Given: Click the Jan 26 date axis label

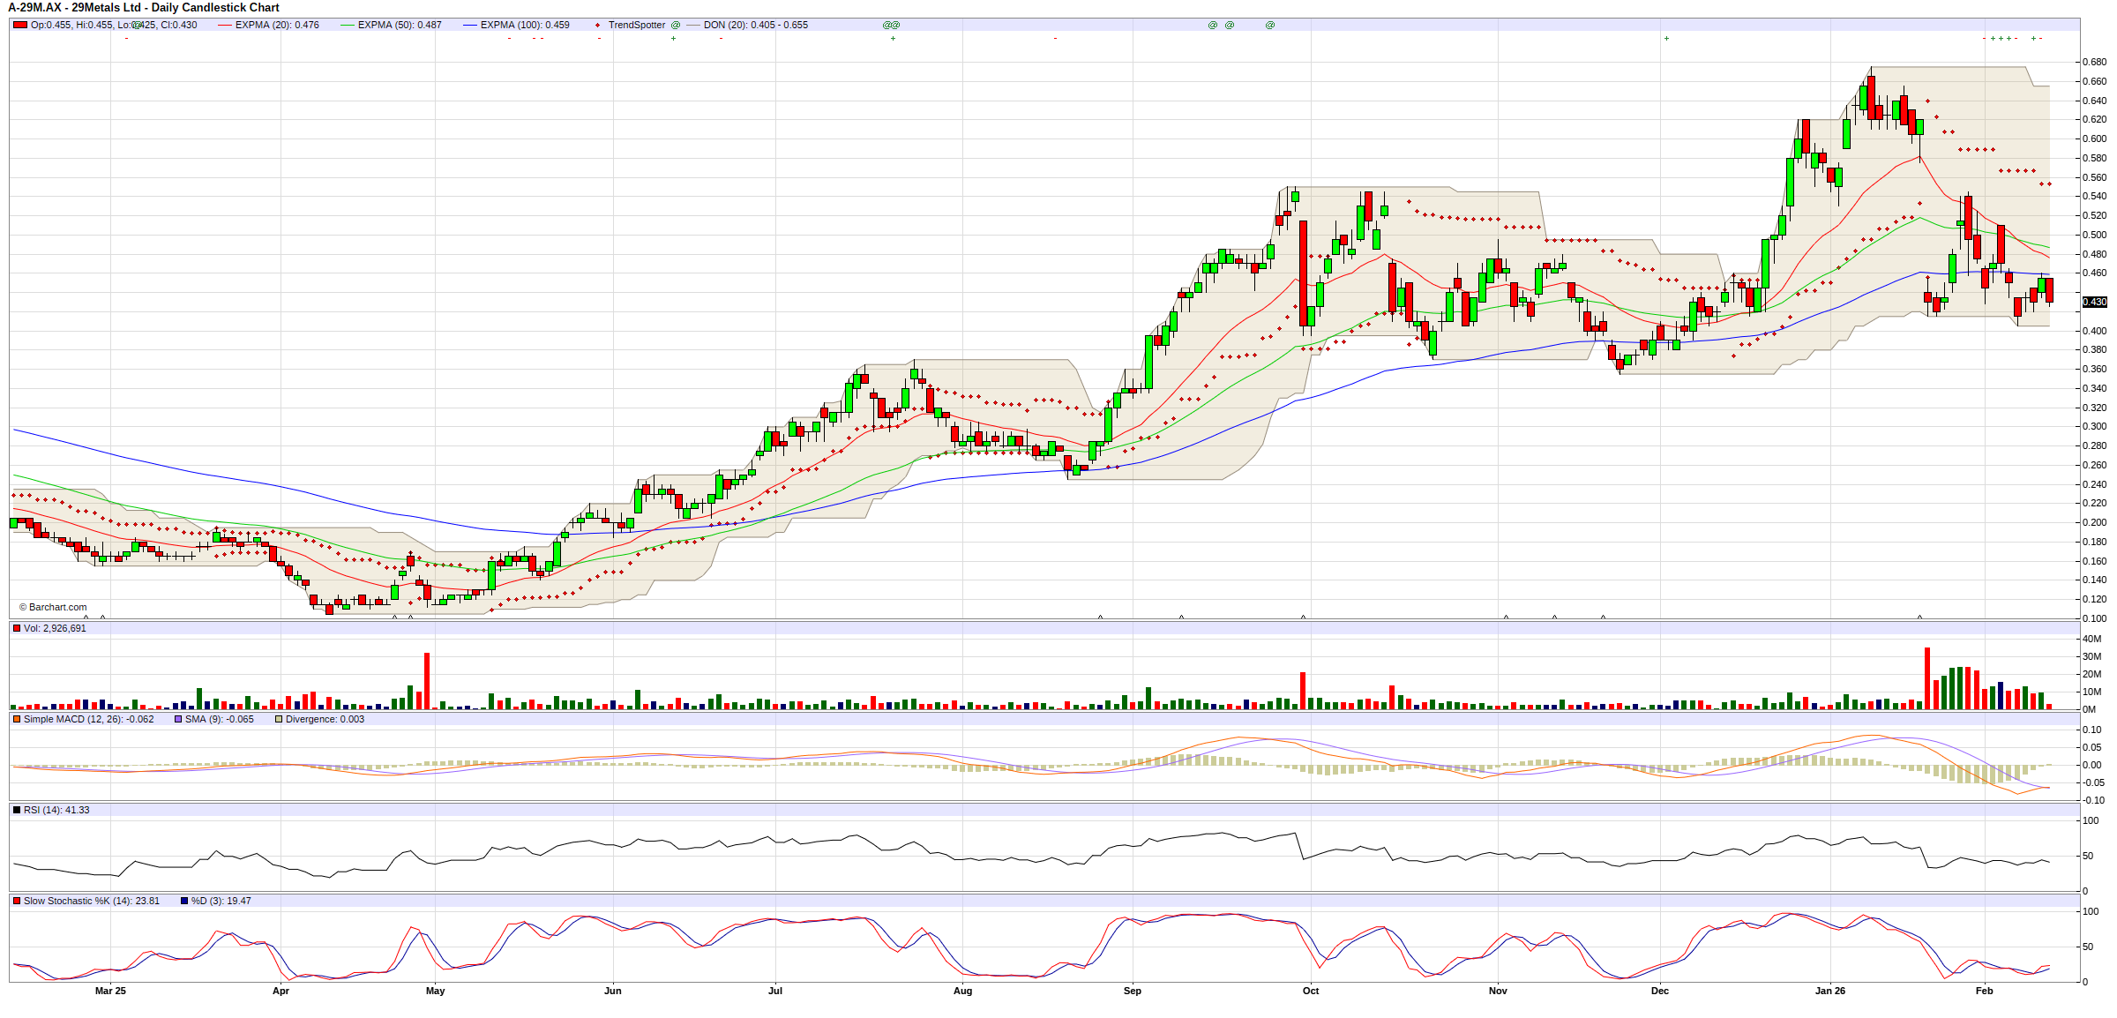Looking at the screenshot, I should point(1829,991).
